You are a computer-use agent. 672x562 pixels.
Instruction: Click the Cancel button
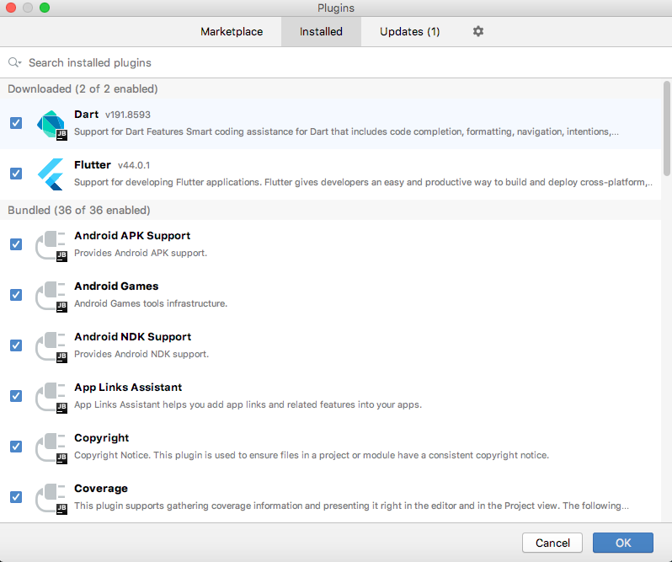click(x=552, y=543)
